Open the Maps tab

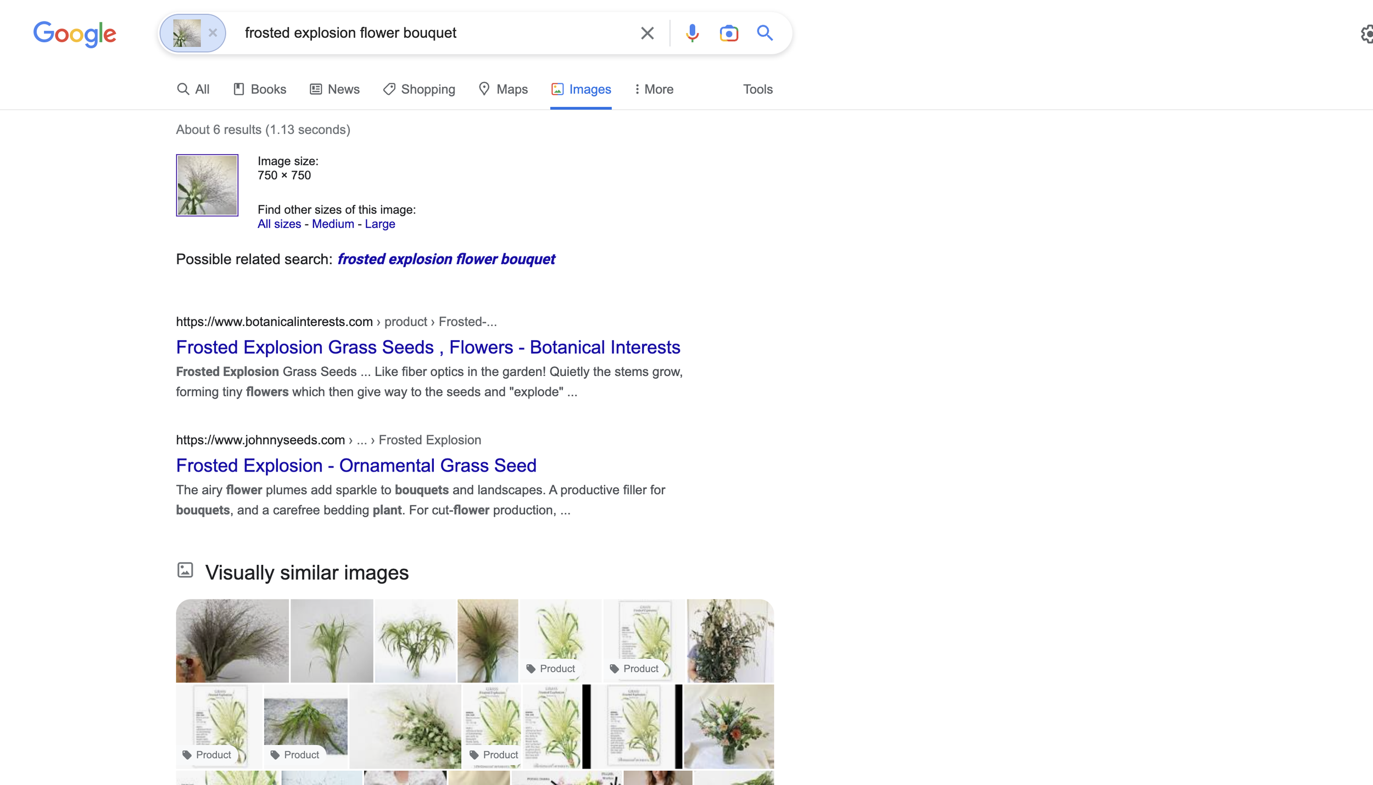pyautogui.click(x=503, y=89)
